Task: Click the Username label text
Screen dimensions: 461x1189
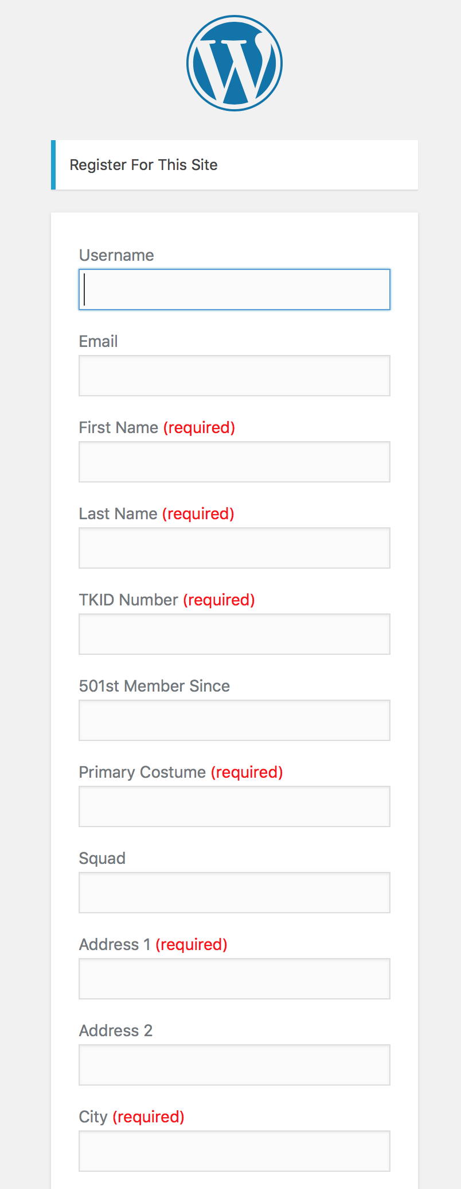Action: (116, 255)
